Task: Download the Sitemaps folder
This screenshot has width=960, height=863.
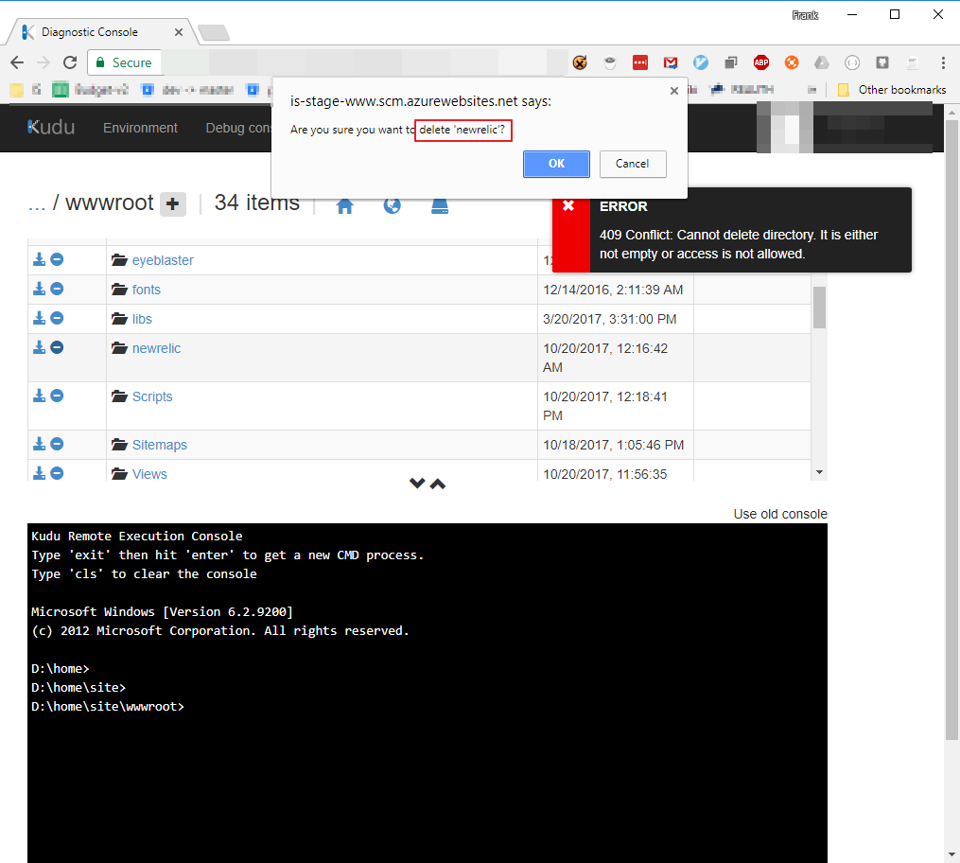Action: click(x=39, y=444)
